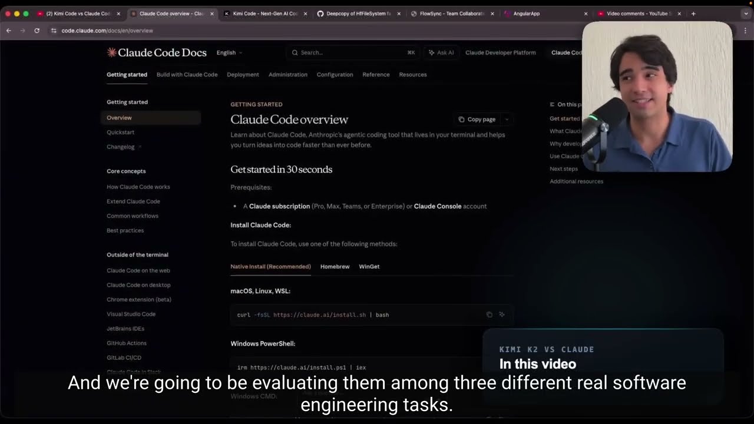Expand the Copy page dropdown chevron
754x424 pixels.
[507, 120]
